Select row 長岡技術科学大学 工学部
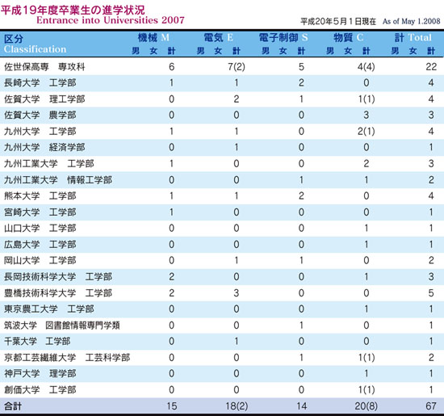Viewport: 444px width, 416px height. (222, 277)
